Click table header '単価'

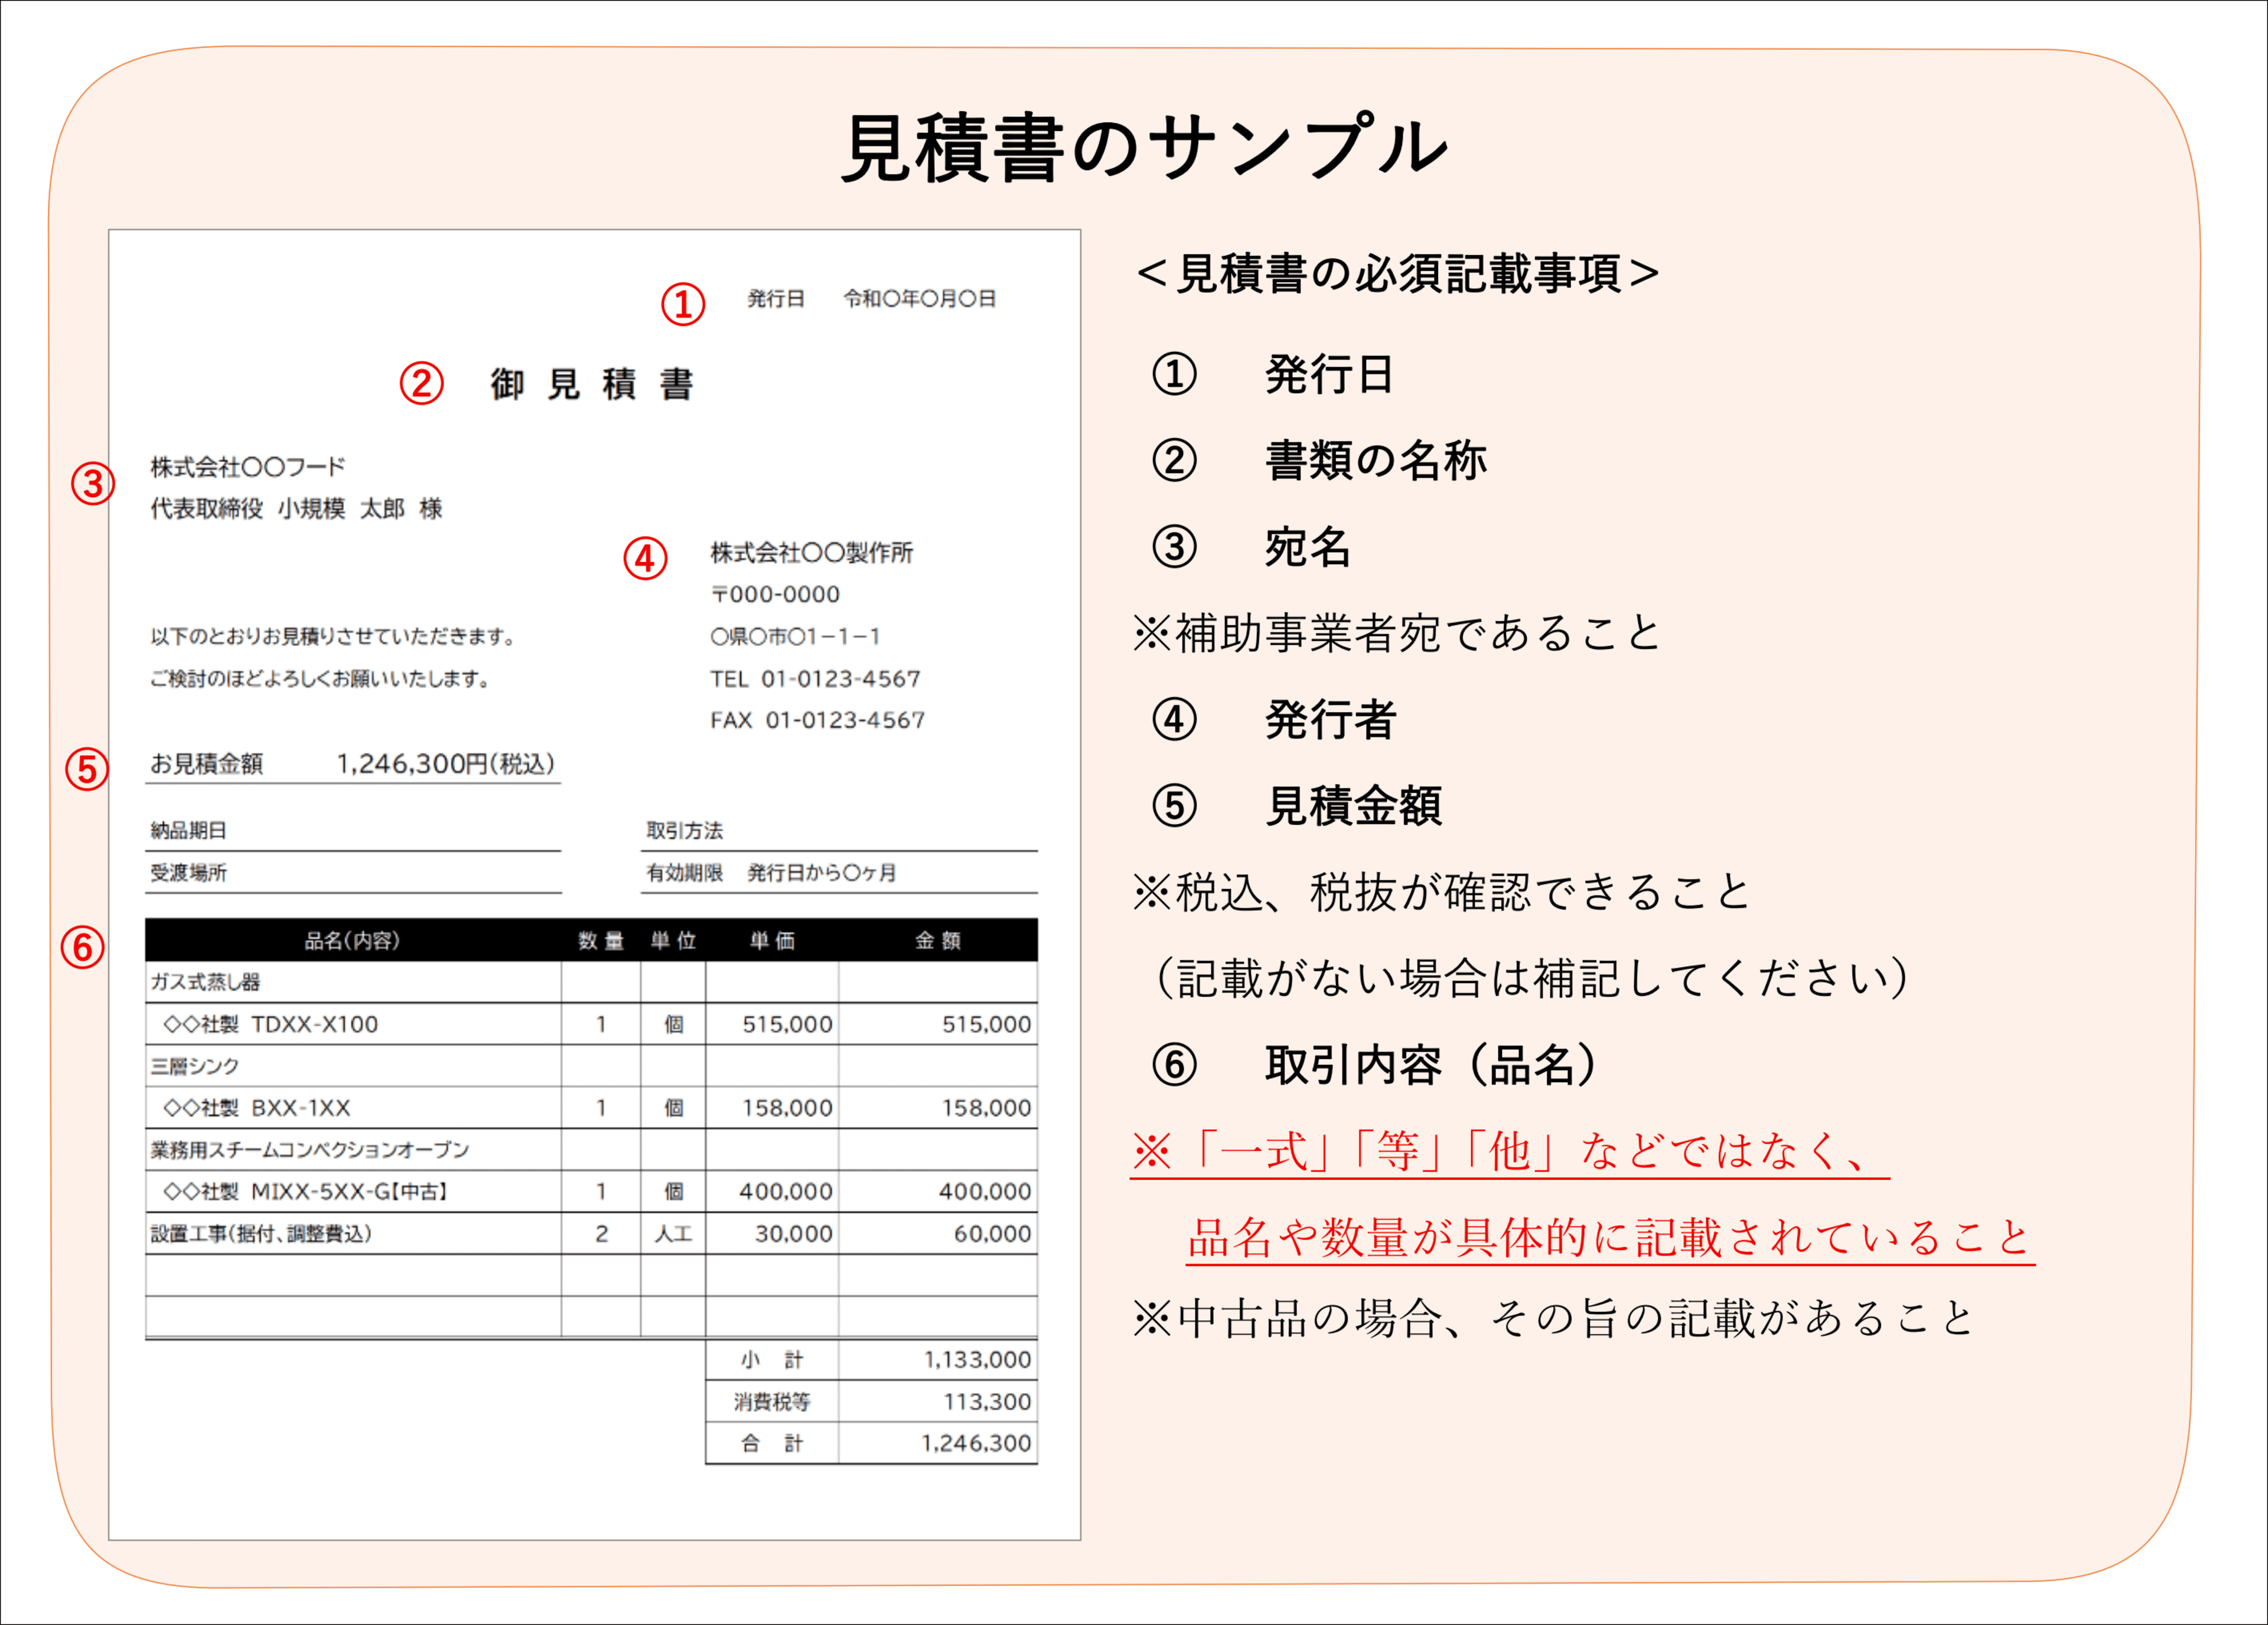(772, 940)
